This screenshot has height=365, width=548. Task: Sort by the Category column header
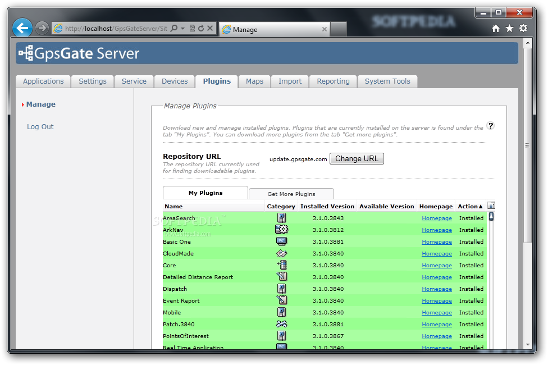(x=281, y=206)
